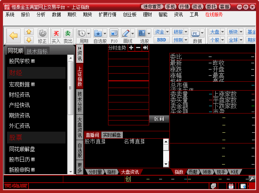Select the 技术指标 tab in left panel
The height and width of the screenshot is (193, 259).
coord(37,51)
